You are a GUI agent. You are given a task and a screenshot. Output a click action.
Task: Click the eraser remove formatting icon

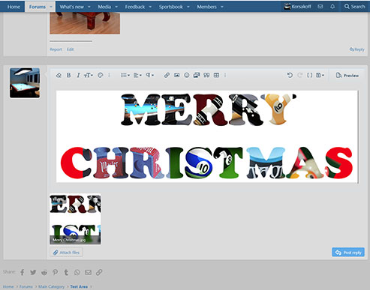point(59,75)
